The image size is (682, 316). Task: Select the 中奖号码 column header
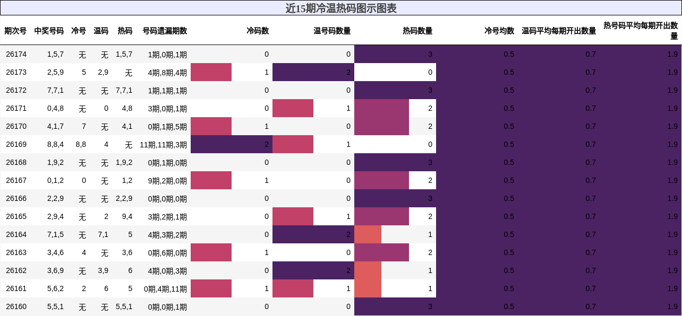[x=49, y=31]
